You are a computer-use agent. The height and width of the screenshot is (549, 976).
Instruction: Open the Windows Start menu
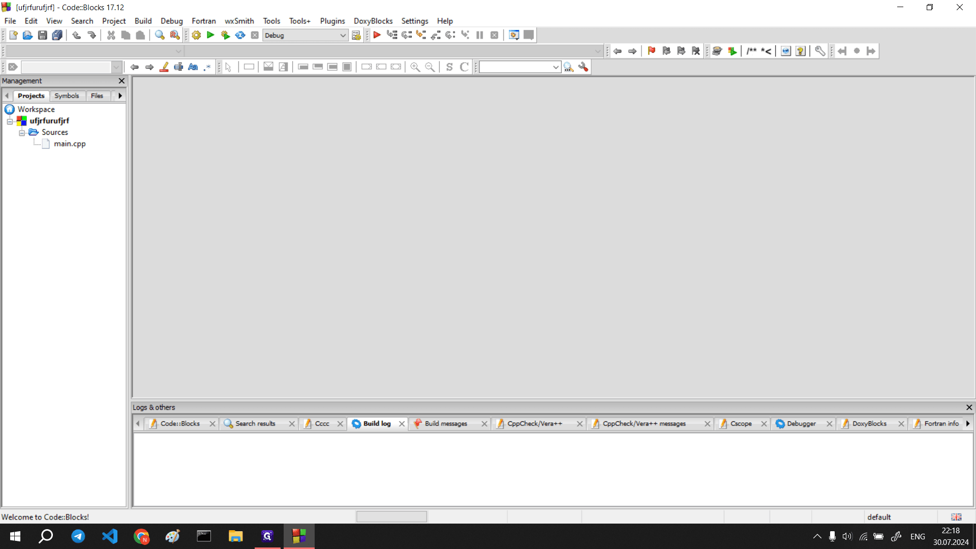pos(15,536)
